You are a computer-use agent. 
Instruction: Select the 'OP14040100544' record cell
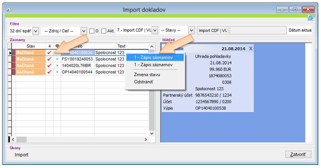77,72
